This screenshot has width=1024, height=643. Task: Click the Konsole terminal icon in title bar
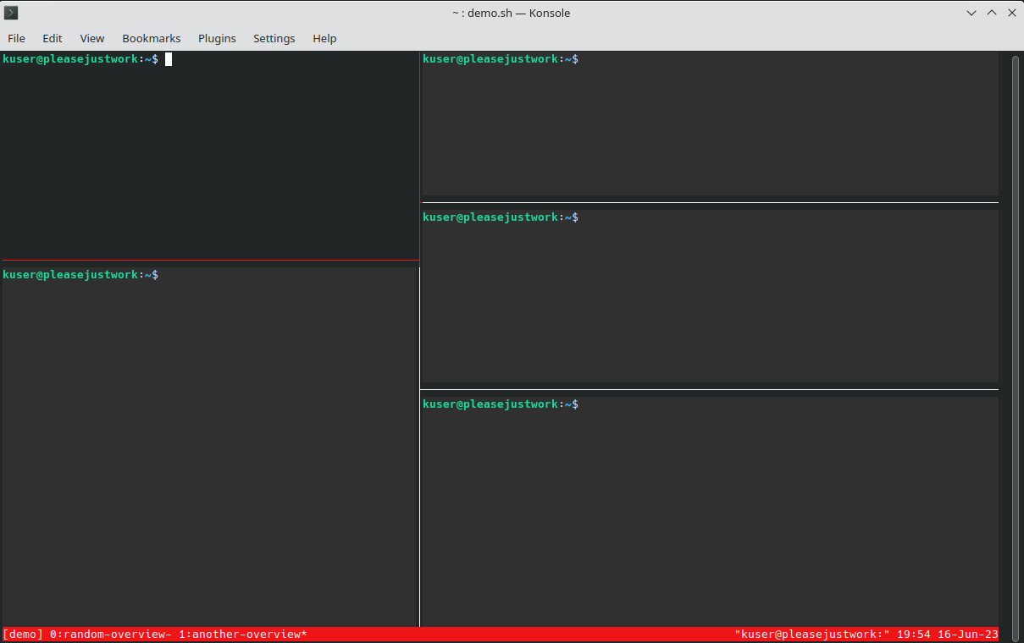(x=12, y=13)
